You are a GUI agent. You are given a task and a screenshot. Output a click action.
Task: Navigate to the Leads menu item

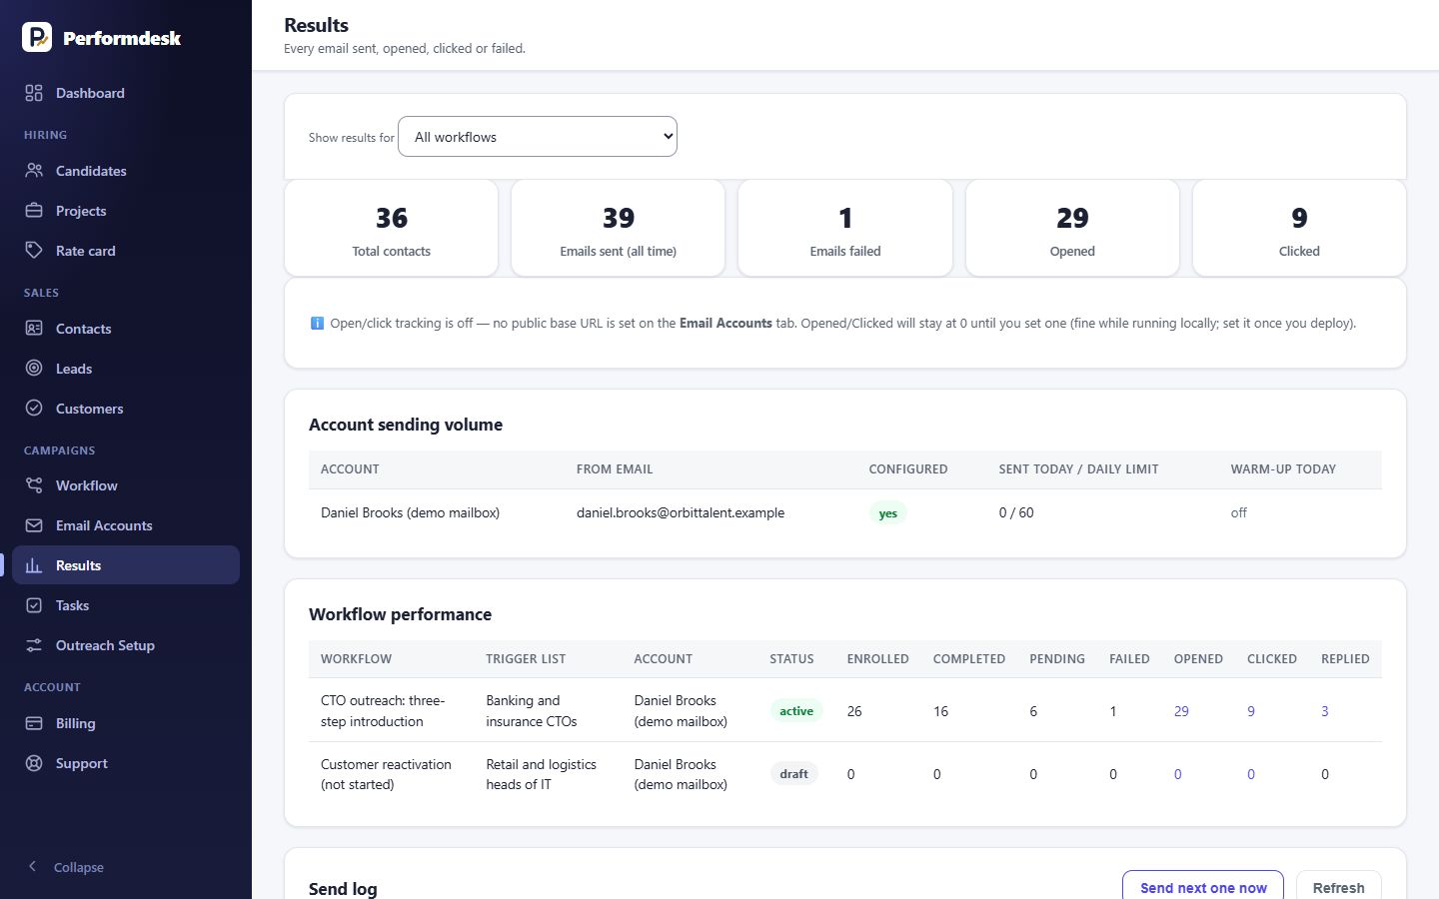[x=126, y=369]
